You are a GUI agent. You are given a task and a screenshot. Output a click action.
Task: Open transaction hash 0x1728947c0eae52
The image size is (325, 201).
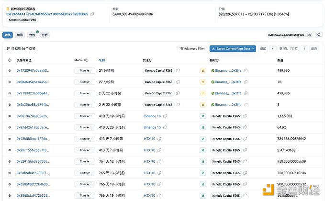pos(33,71)
